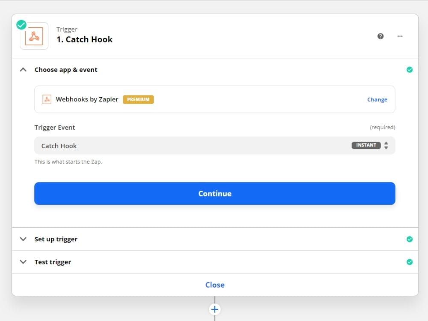Click the PREMIUM badge

pos(138,99)
